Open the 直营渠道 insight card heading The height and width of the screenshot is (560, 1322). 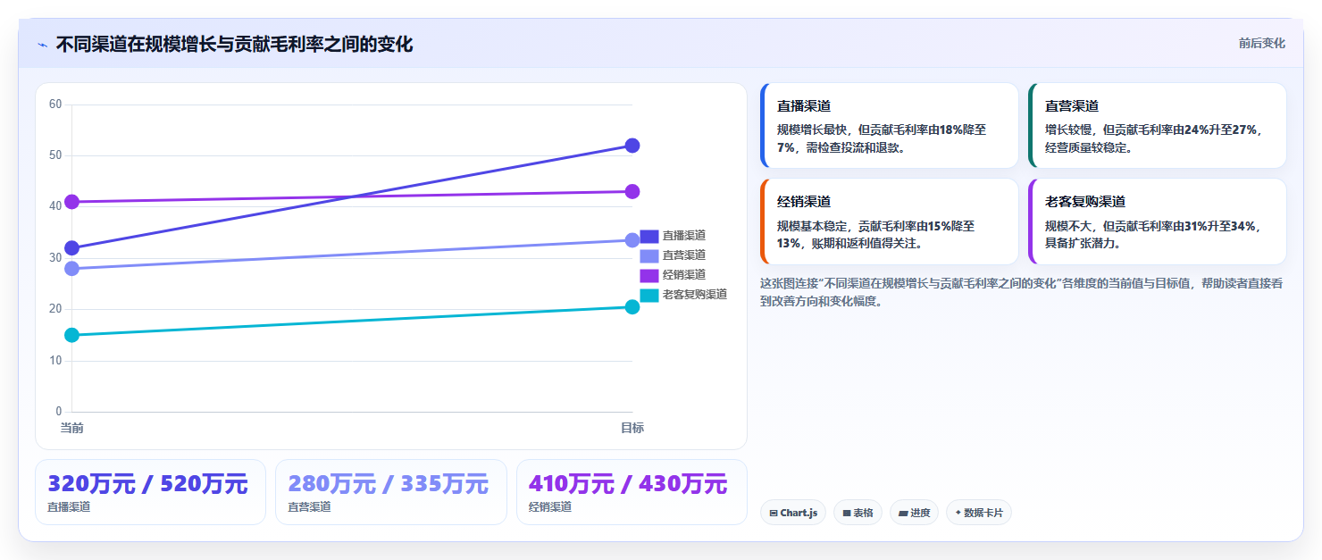1072,106
